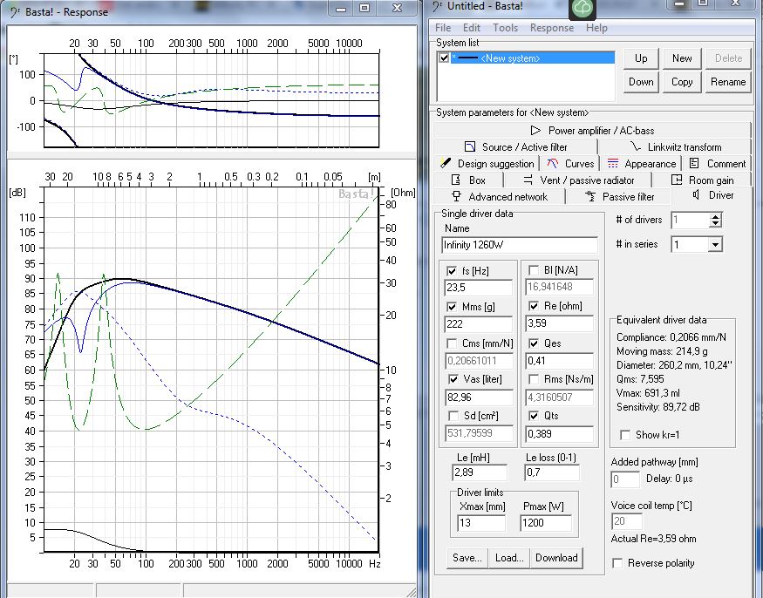Image resolution: width=763 pixels, height=598 pixels.
Task: Toggle the Vas [liter] checkbox
Action: click(453, 379)
